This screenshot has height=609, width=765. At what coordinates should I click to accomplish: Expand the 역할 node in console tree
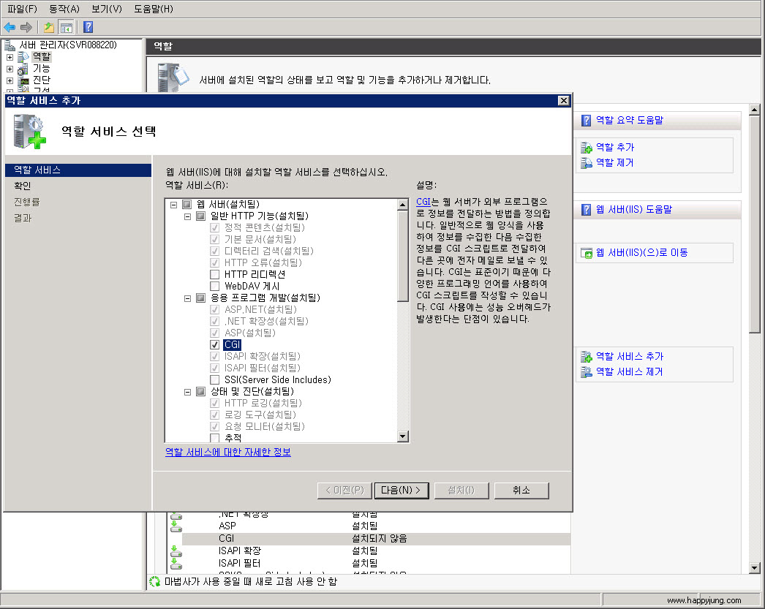tap(10, 58)
